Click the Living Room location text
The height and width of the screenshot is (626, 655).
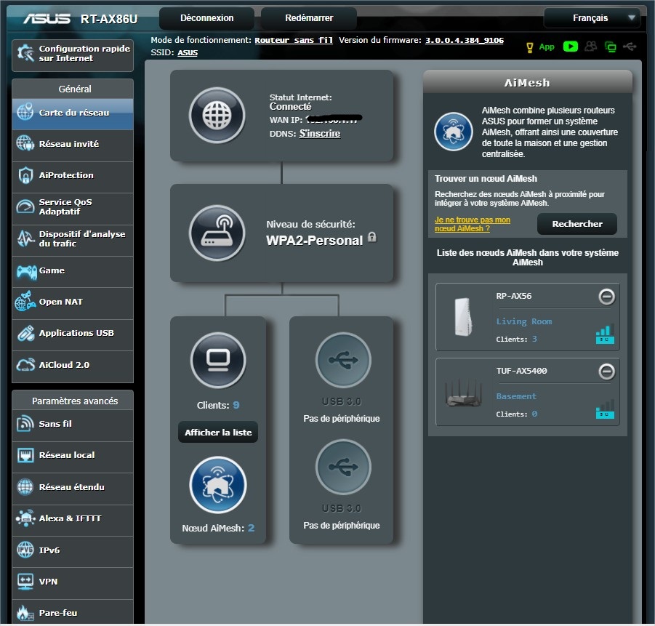tap(524, 321)
